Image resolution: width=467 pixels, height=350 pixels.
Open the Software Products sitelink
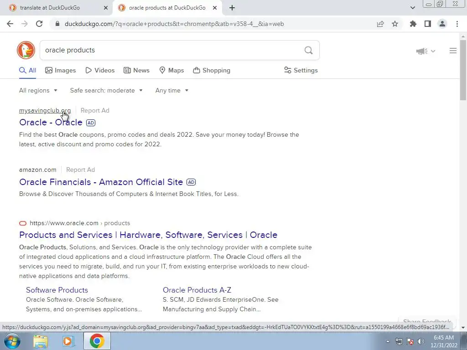click(57, 290)
